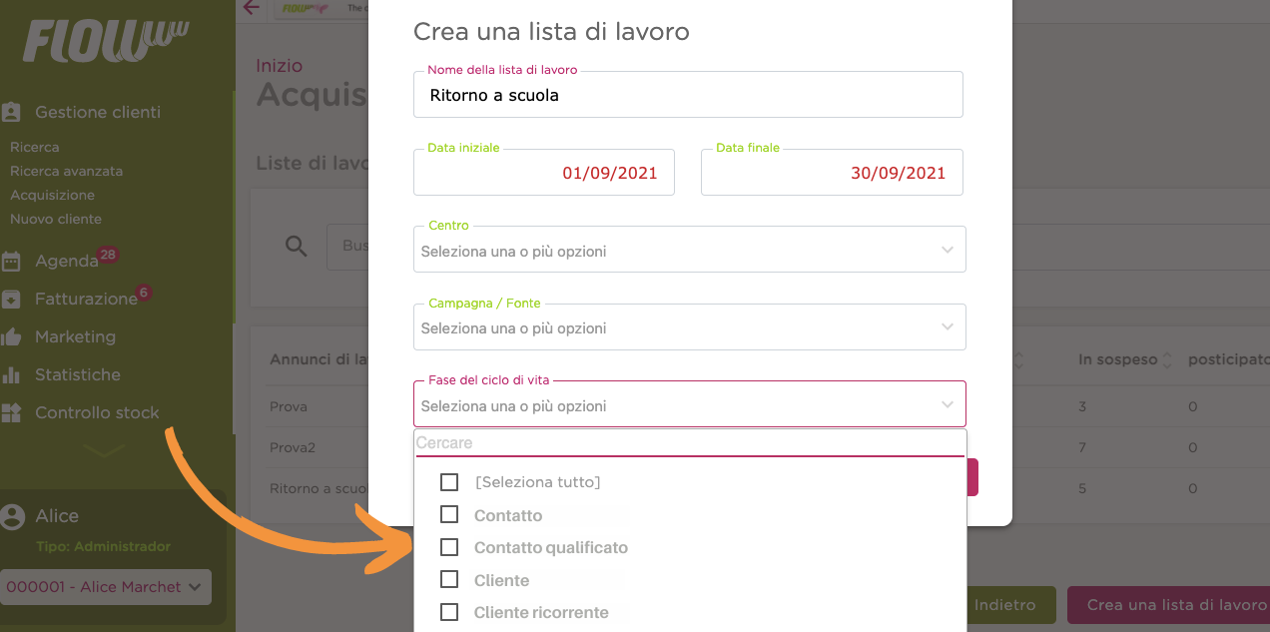Click Alice user avatar icon
This screenshot has width=1270, height=632.
pos(13,516)
